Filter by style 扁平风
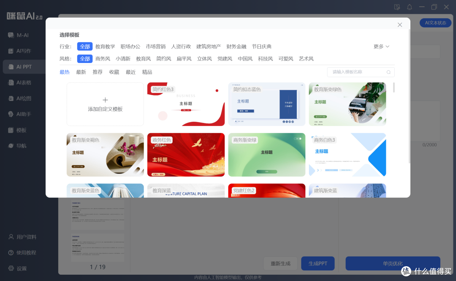Viewport: 456px width, 281px height. [184, 59]
